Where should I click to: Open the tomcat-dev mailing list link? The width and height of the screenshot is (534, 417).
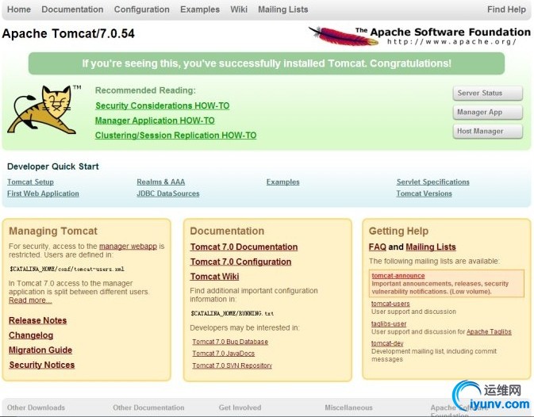click(387, 343)
